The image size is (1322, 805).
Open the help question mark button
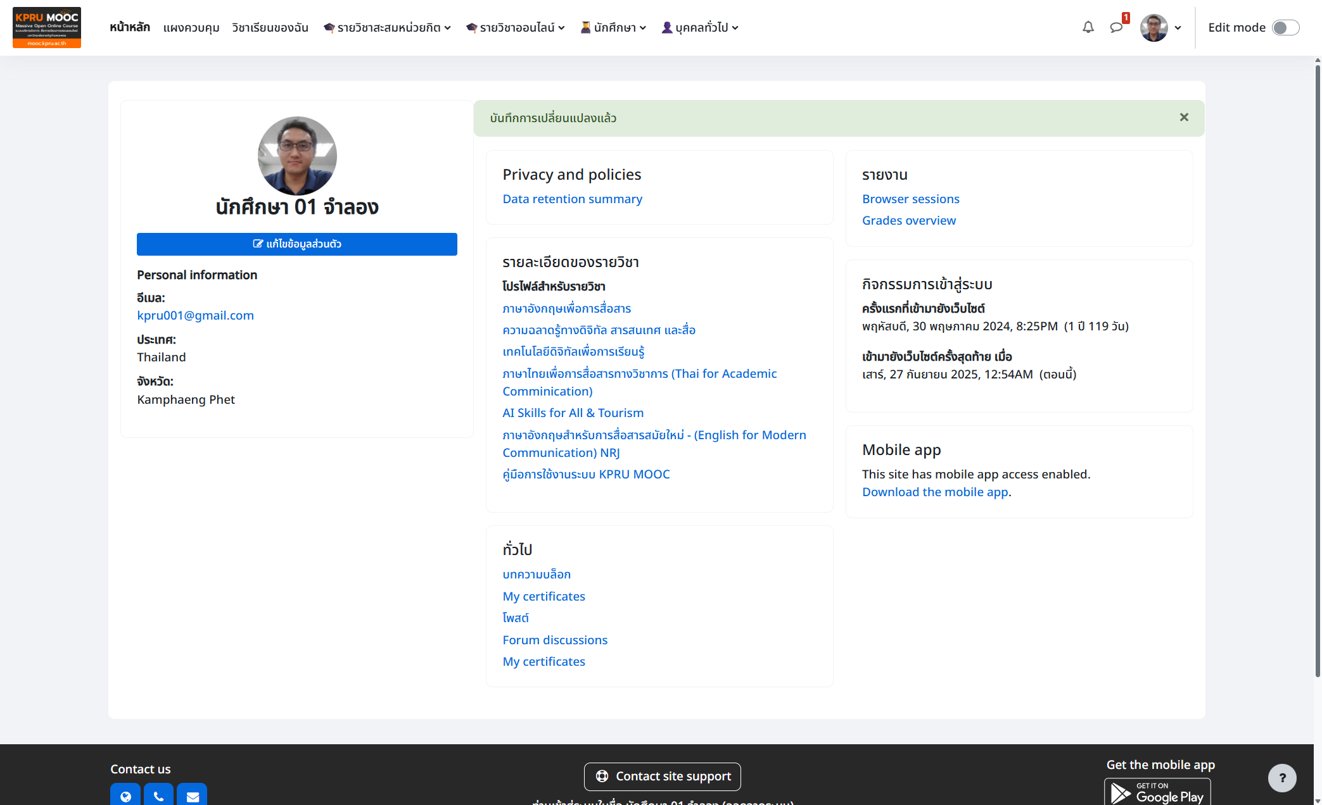[x=1282, y=778]
